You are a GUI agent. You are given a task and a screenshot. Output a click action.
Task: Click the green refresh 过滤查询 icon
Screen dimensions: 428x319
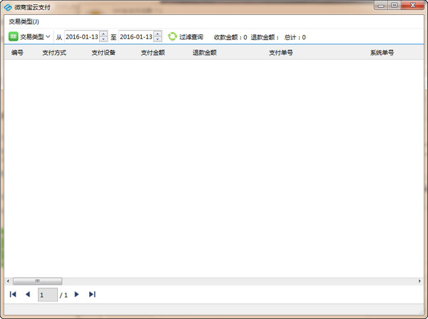[x=172, y=36]
